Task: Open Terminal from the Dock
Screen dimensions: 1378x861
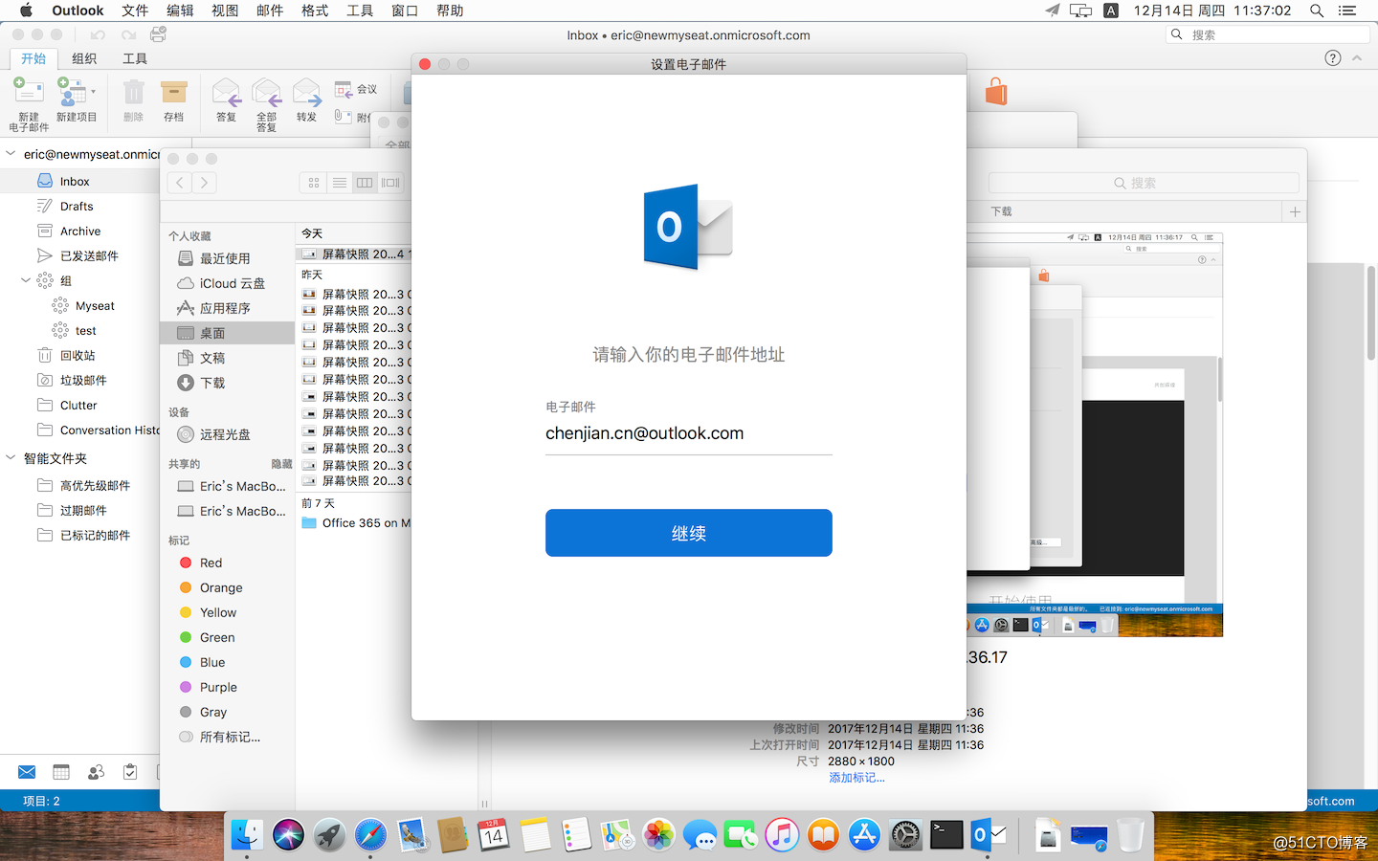Action: (946, 835)
